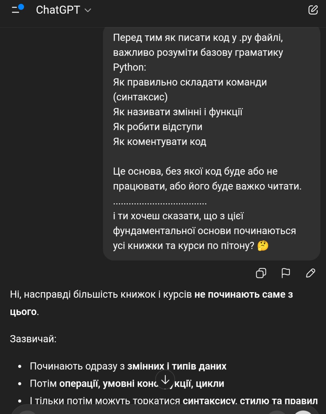Tap the 'Як коментувати код' line
This screenshot has width=326, height=414.
click(160, 142)
